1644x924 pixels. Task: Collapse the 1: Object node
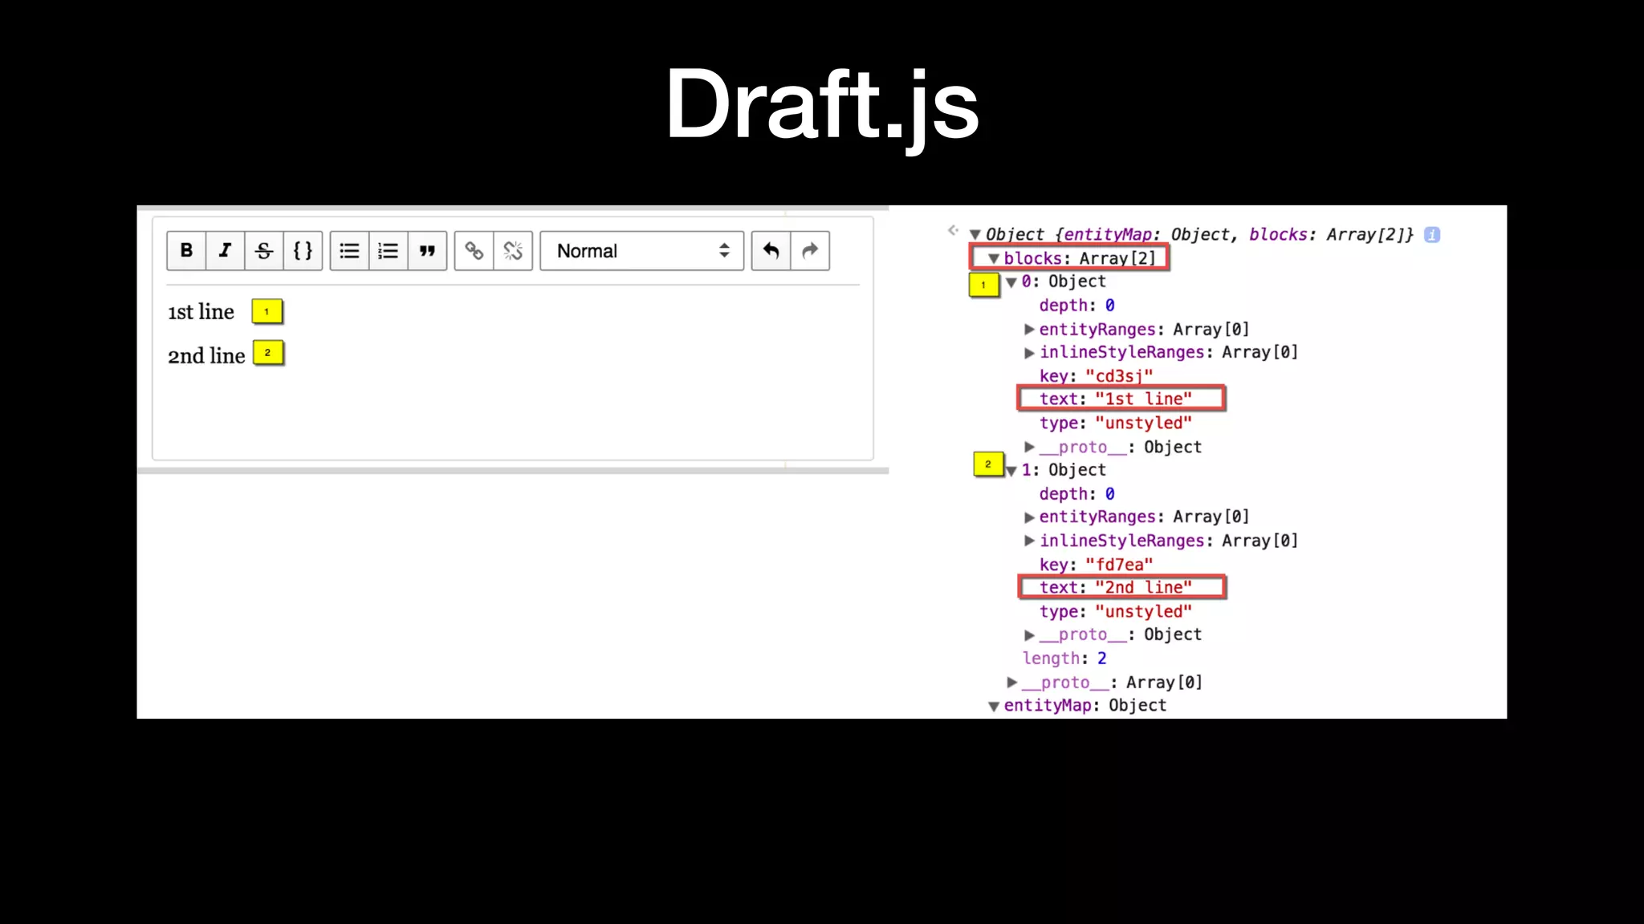click(1011, 471)
